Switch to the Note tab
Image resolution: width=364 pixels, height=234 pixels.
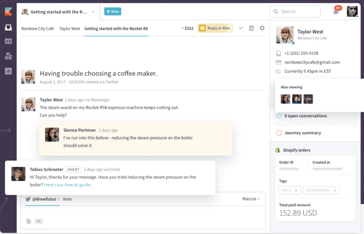click(67, 199)
